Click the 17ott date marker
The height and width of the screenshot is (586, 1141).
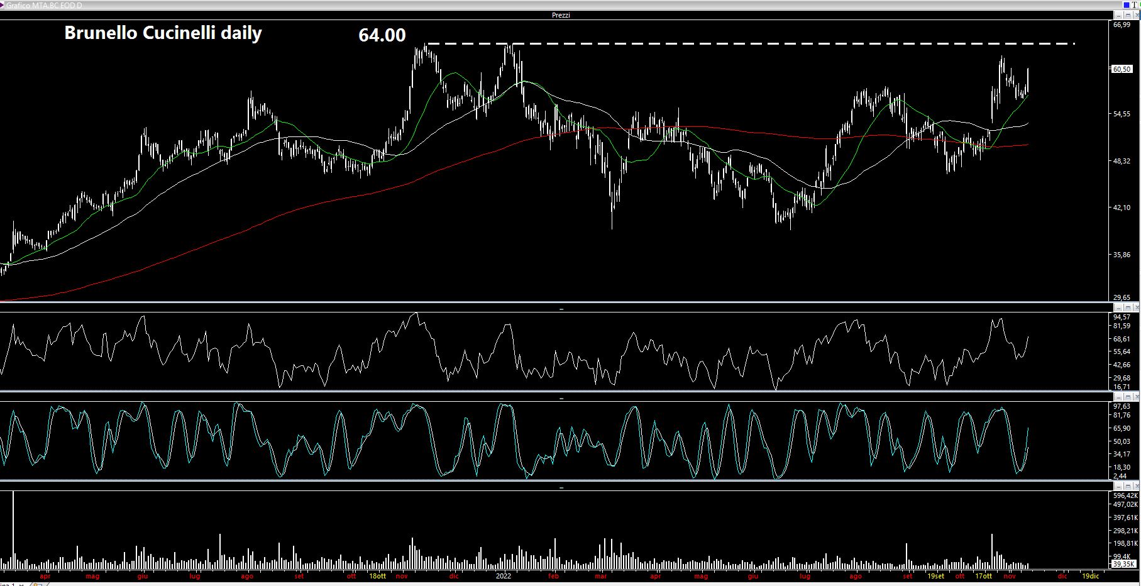984,576
